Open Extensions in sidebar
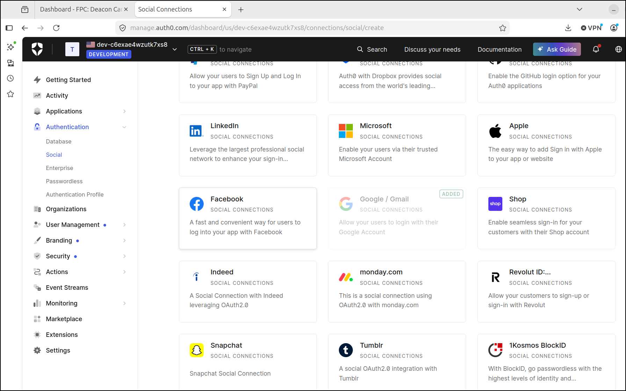This screenshot has width=626, height=391. (x=62, y=335)
